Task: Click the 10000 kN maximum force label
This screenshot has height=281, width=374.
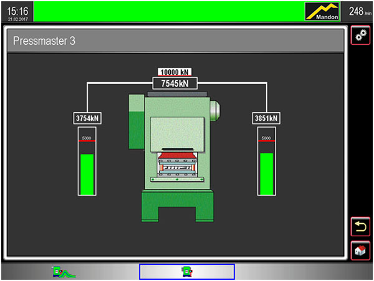Action: (x=176, y=72)
